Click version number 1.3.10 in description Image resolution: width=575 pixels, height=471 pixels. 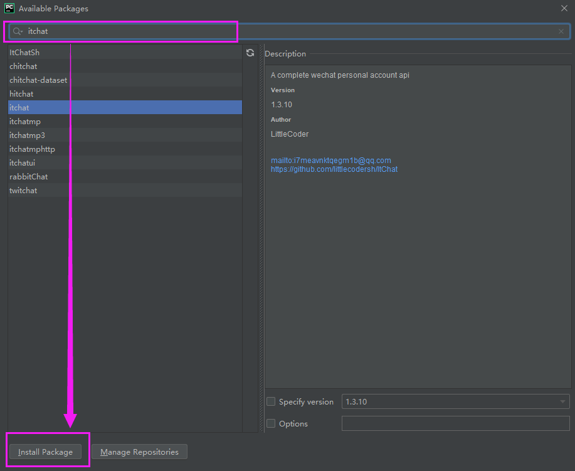tap(282, 105)
